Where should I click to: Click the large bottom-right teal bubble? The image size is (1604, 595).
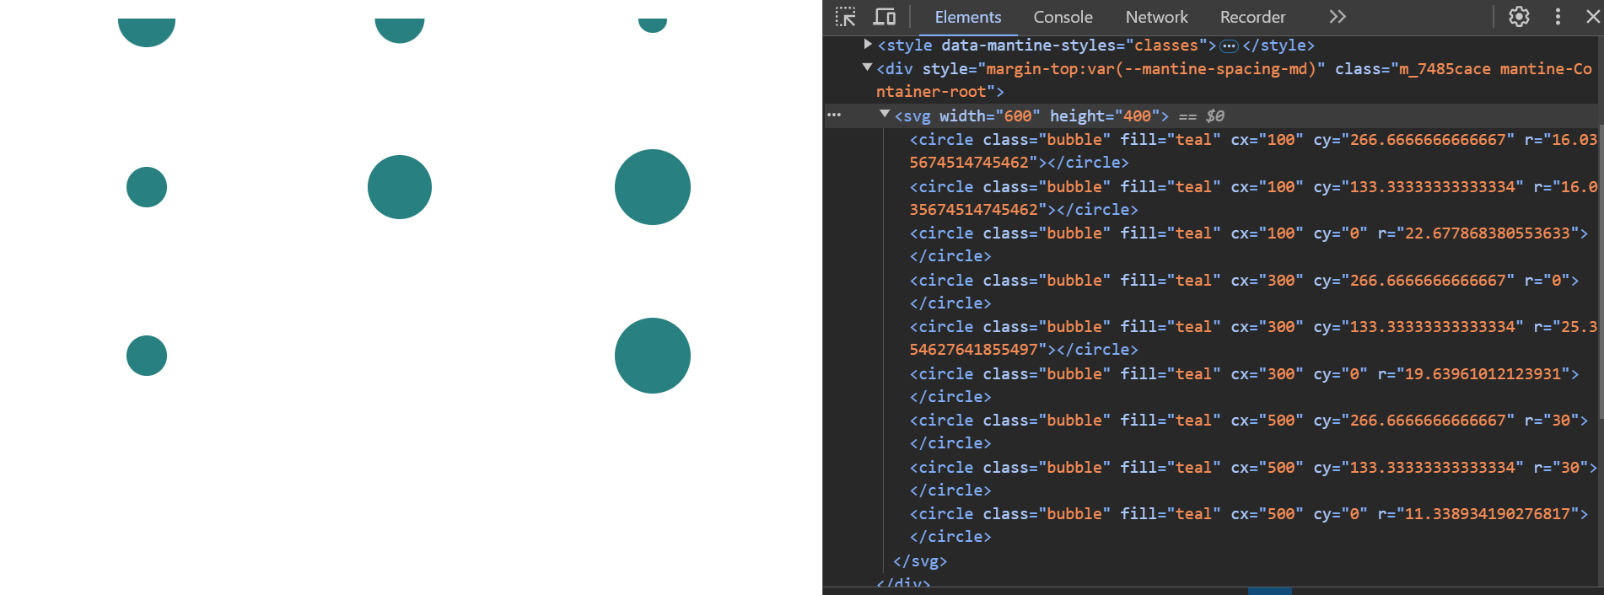tap(653, 356)
